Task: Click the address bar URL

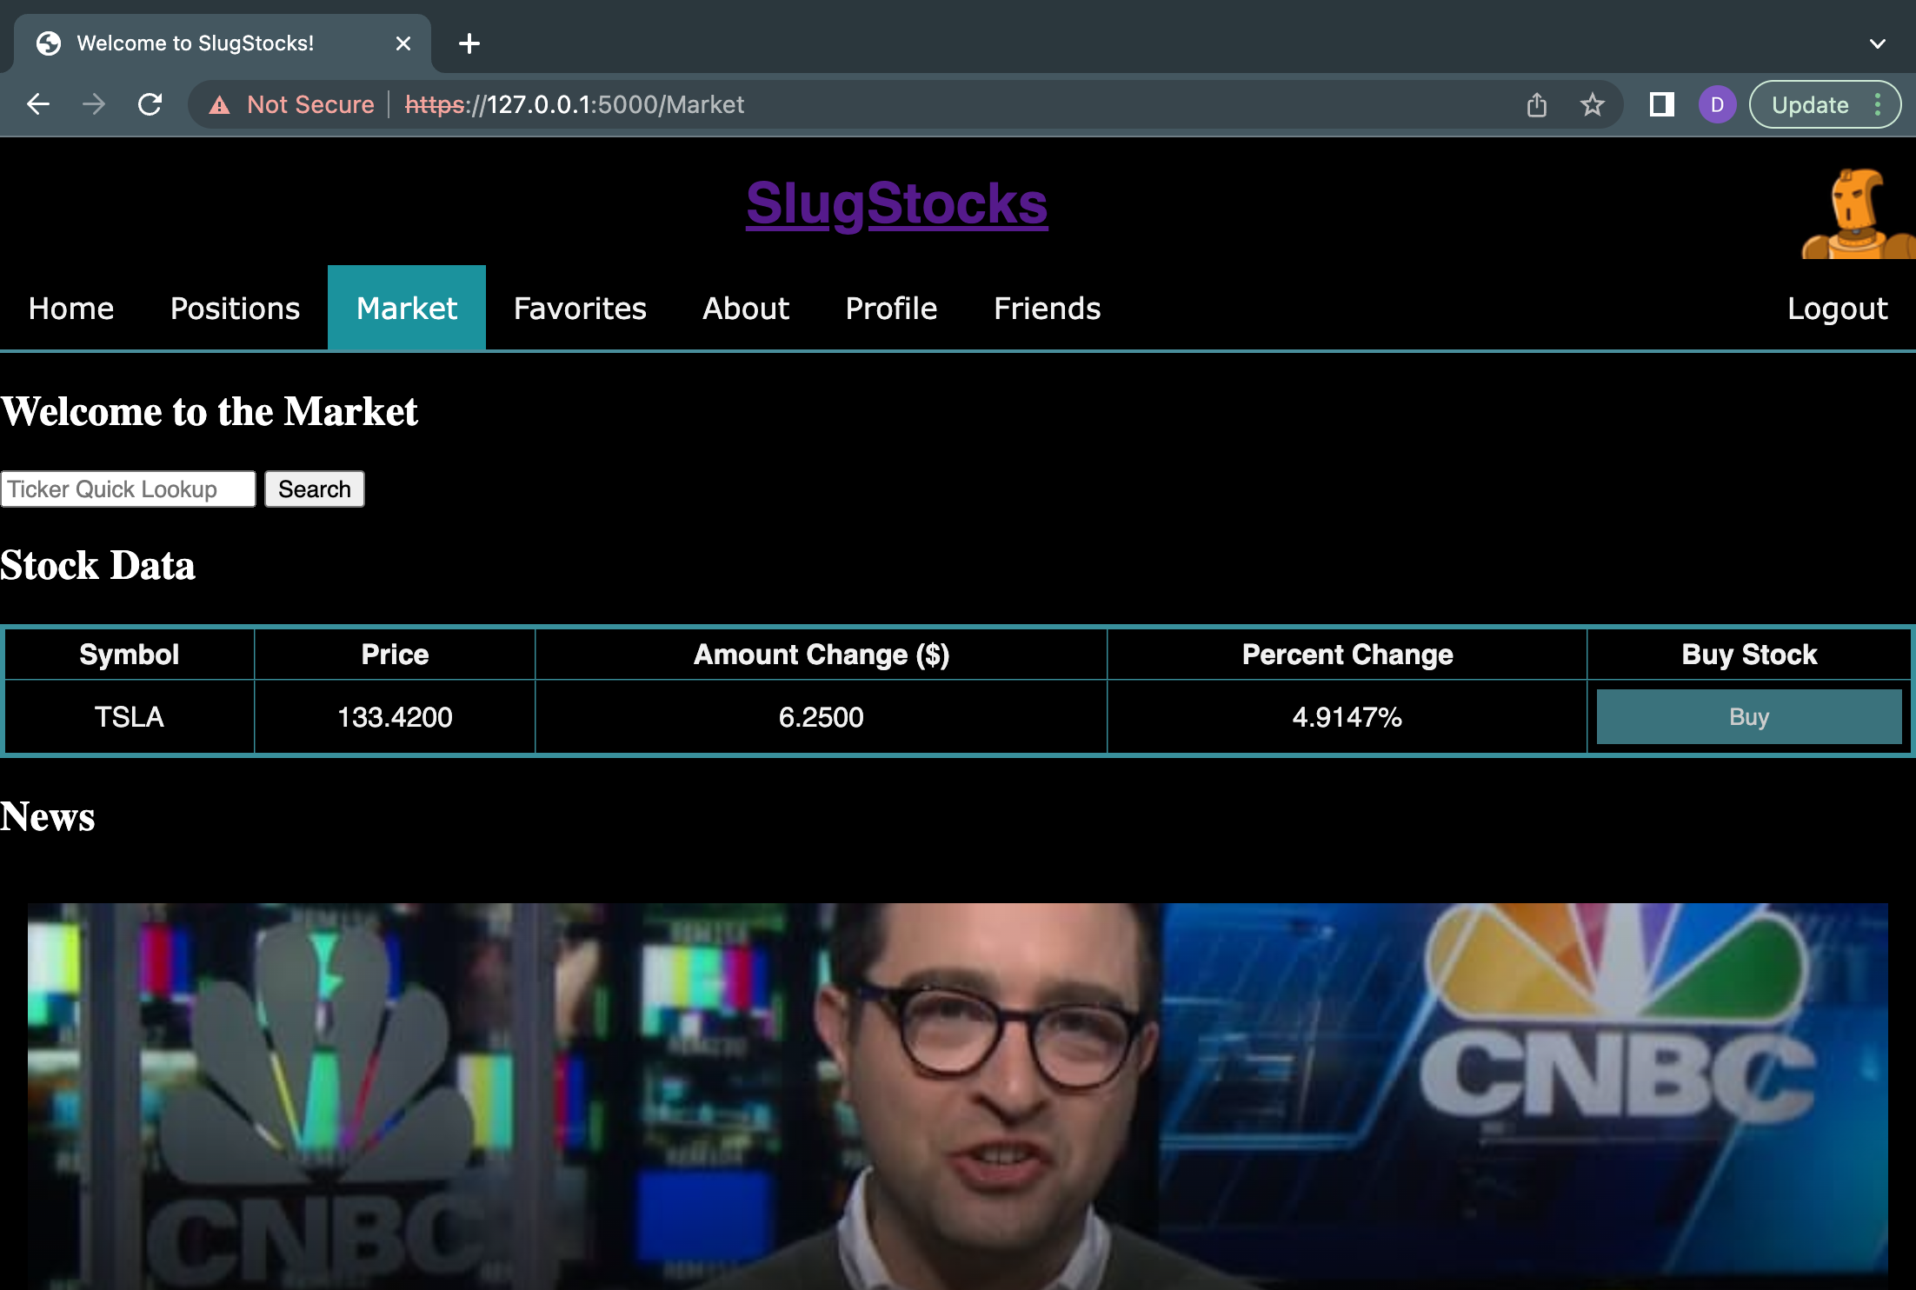Action: tap(575, 104)
